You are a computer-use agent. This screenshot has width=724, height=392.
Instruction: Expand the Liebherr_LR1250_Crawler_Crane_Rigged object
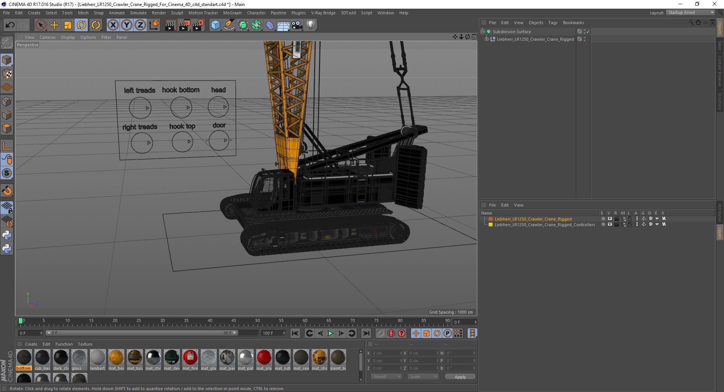(x=486, y=39)
